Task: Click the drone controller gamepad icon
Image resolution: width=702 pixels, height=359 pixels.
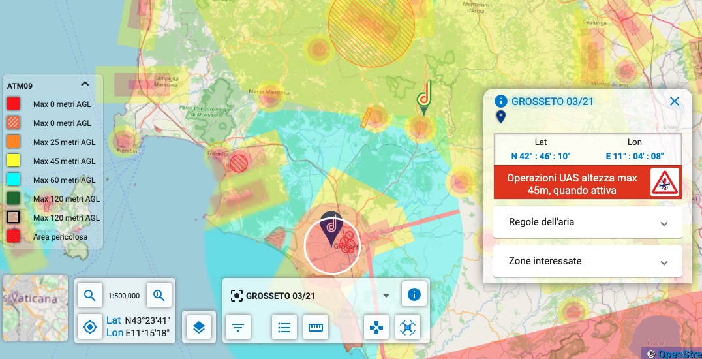Action: pyautogui.click(x=376, y=327)
